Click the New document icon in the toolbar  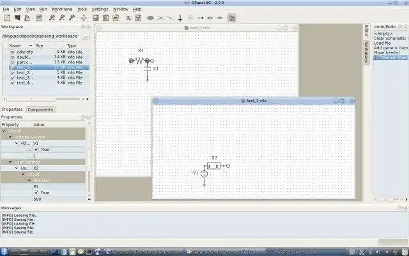7,18
